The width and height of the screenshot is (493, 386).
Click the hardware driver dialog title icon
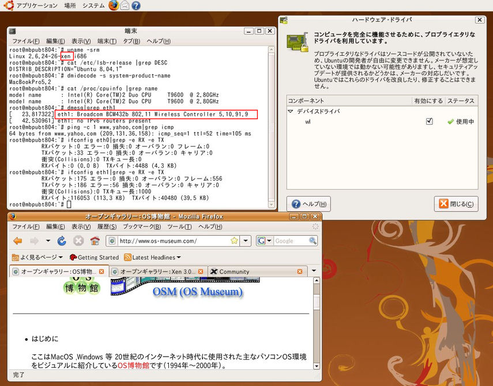point(284,20)
